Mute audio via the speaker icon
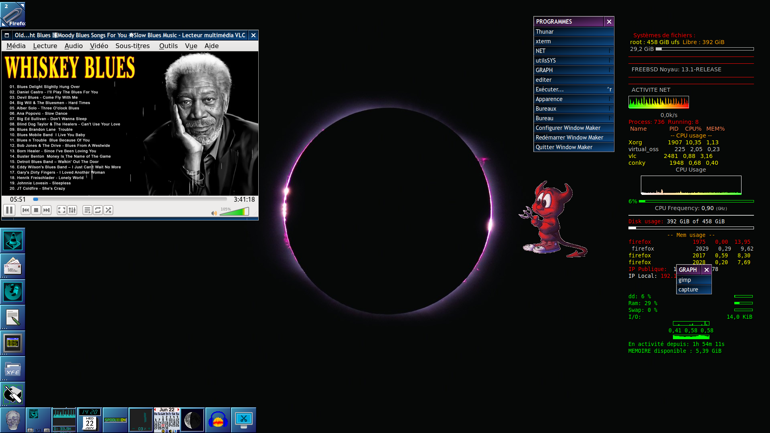 click(x=214, y=213)
